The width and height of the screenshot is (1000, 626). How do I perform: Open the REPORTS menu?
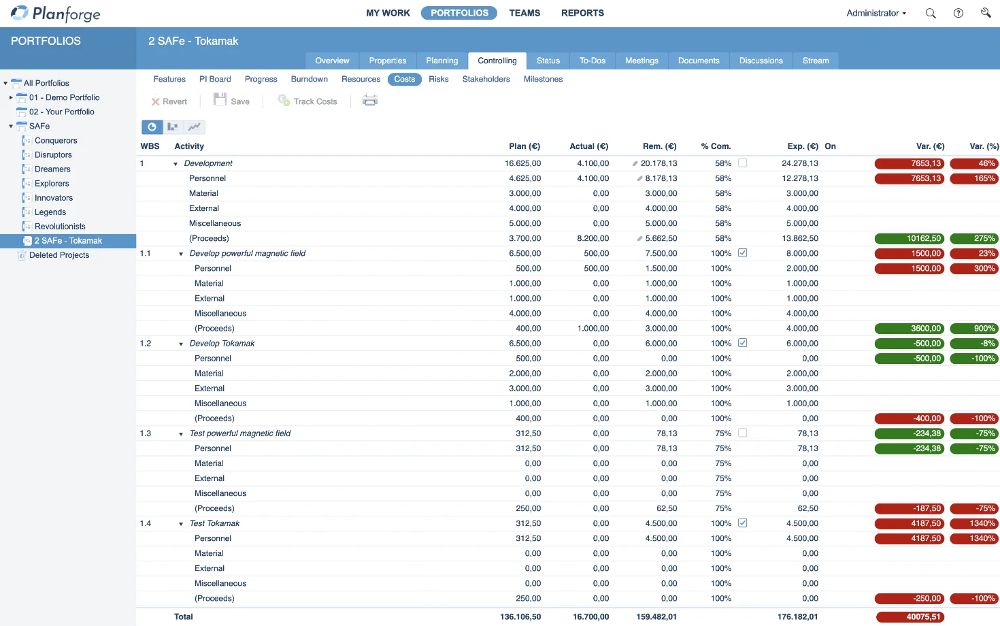click(x=582, y=13)
